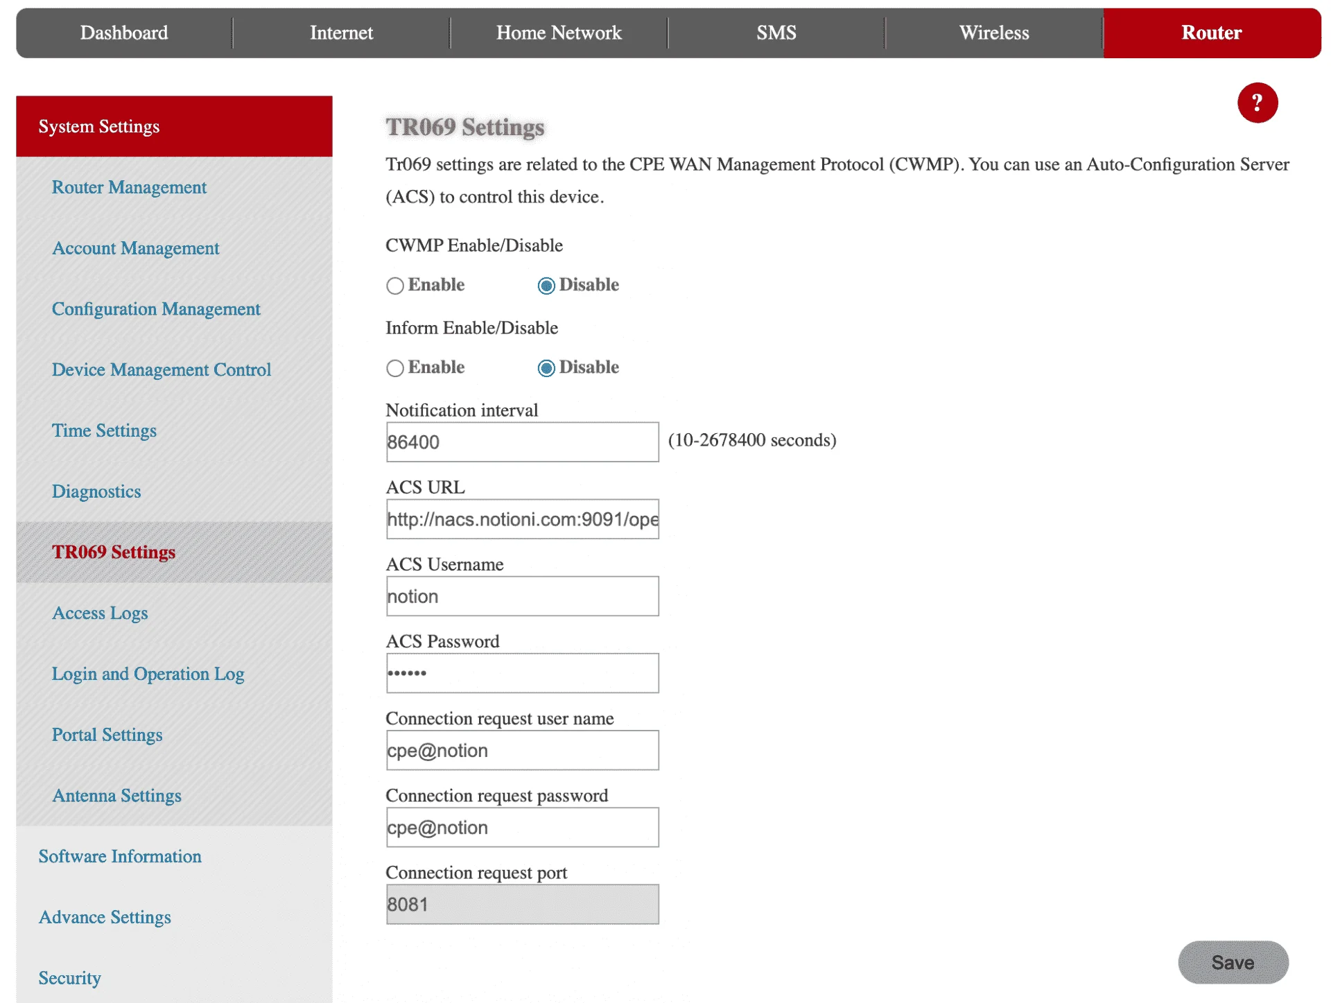Expand the Software Information section
Screen dimensions: 1331x1003
pyautogui.click(x=174, y=856)
